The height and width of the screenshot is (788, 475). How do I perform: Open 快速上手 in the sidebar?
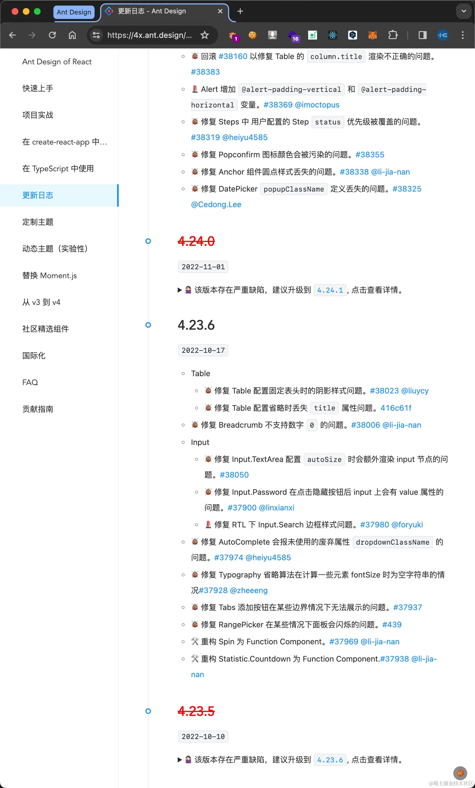[59, 88]
